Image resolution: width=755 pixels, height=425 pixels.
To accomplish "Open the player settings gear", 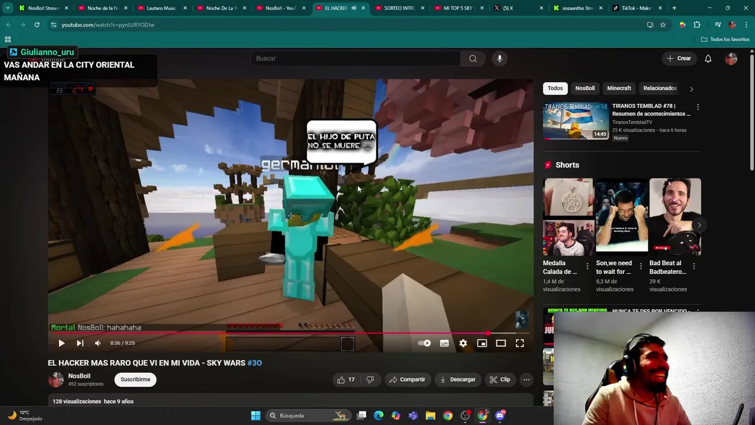I will point(463,343).
